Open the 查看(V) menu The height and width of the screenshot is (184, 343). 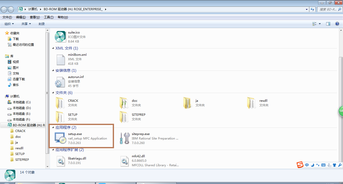(35, 17)
